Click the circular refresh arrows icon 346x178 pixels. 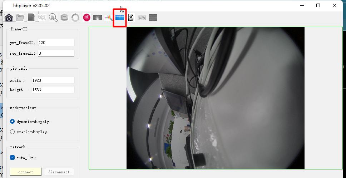pyautogui.click(x=75, y=18)
